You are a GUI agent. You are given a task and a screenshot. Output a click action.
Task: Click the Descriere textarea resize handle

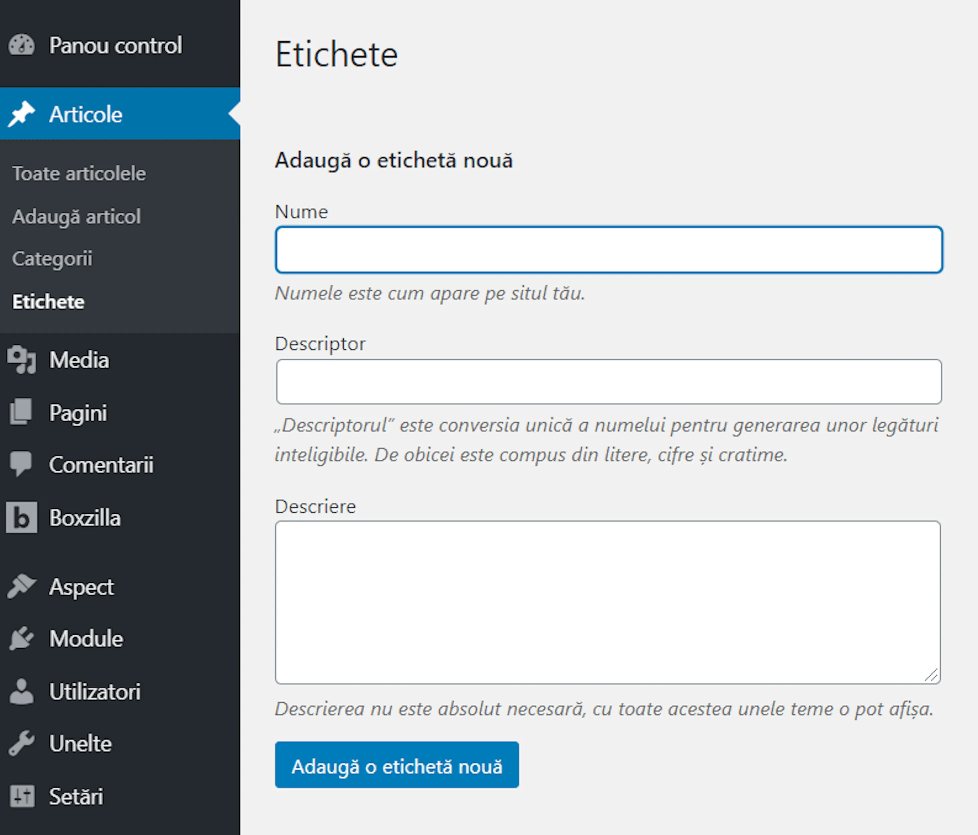coord(931,675)
